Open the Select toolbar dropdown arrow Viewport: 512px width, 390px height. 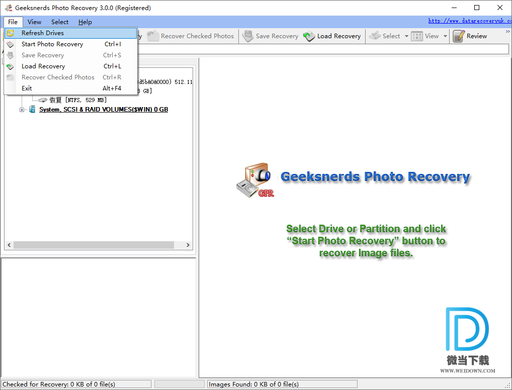pyautogui.click(x=406, y=36)
